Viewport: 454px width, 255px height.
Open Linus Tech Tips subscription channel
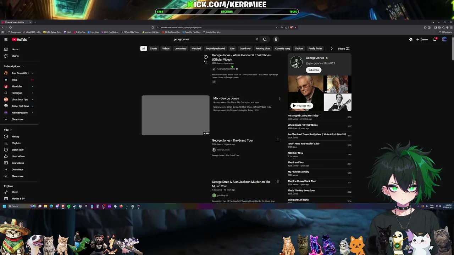[x=19, y=100]
